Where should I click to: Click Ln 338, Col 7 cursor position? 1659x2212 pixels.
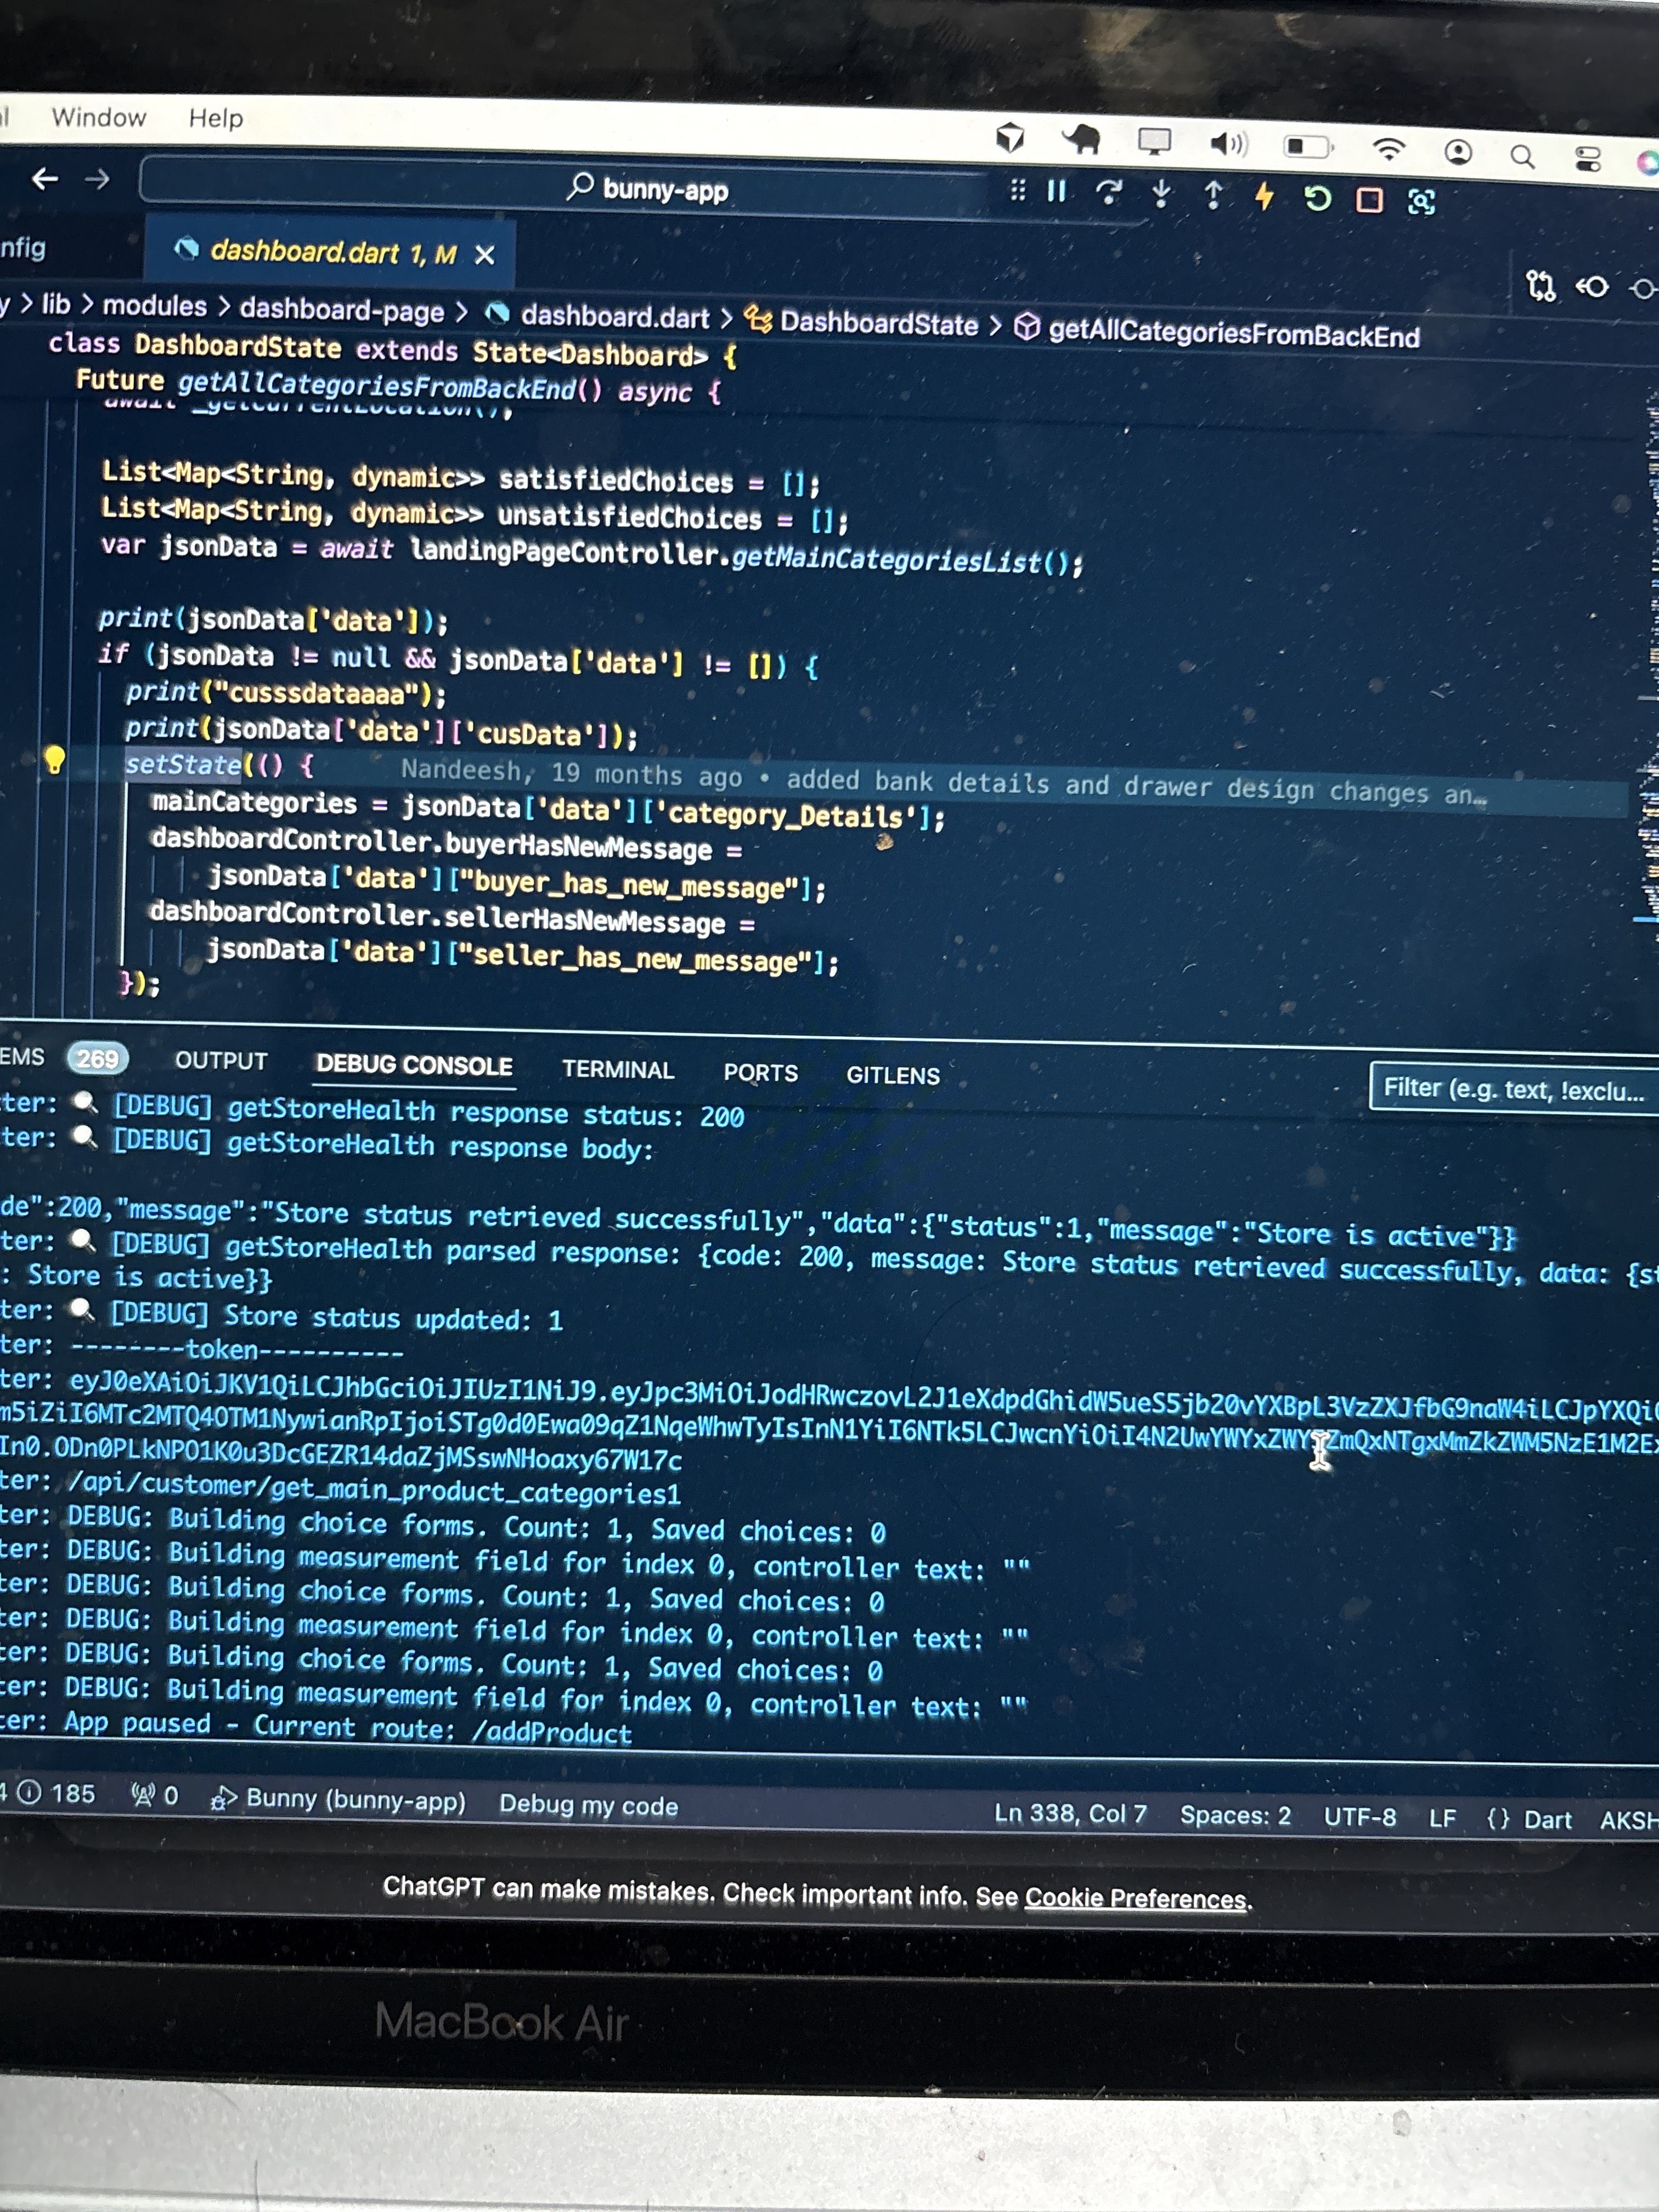(x=1070, y=1813)
